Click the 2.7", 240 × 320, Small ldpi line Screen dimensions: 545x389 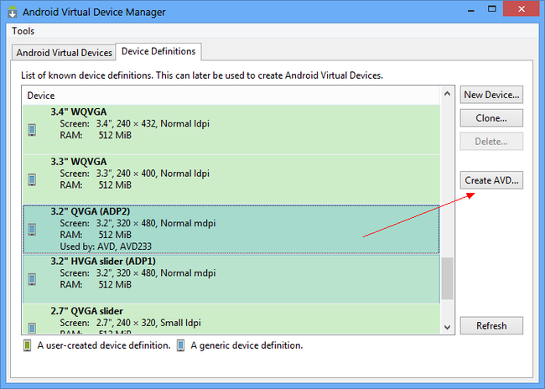[130, 323]
